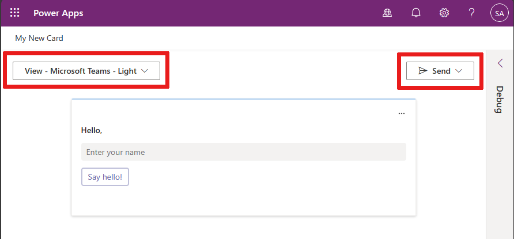Expand the Debug panel chevron
This screenshot has height=239, width=514.
[500, 63]
